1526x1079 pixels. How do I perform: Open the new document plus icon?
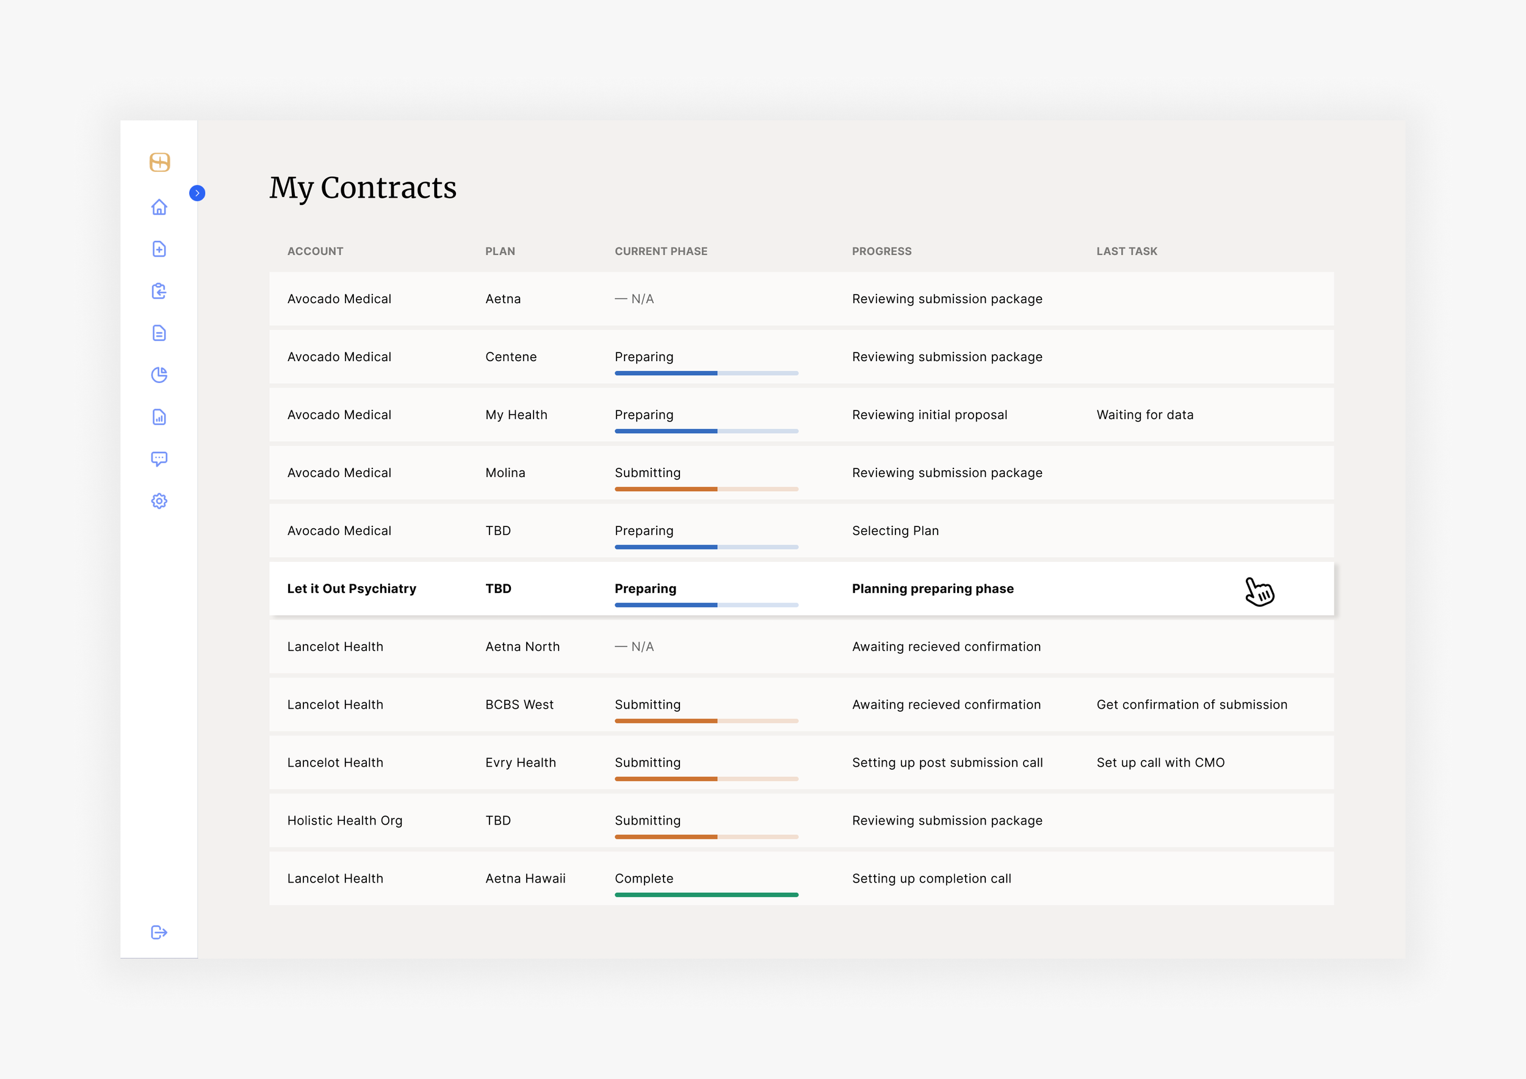[x=159, y=249]
